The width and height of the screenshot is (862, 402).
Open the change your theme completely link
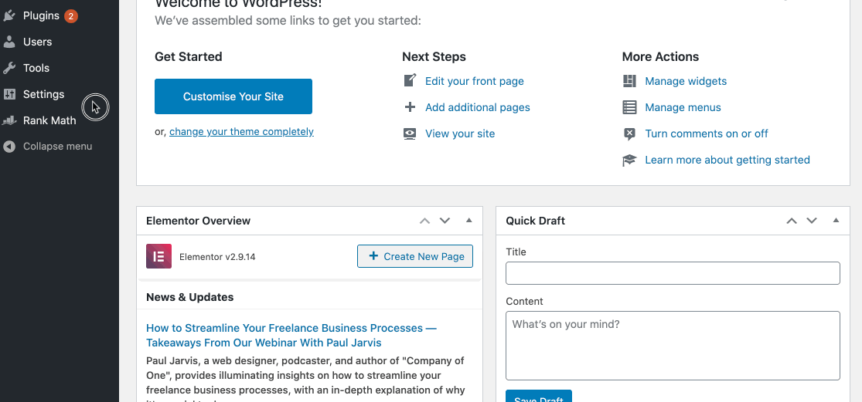pos(241,132)
